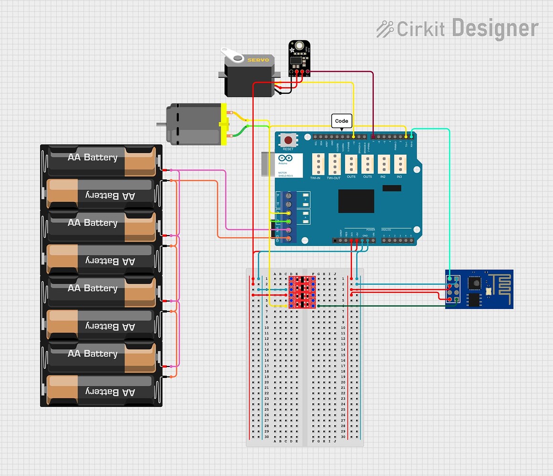Open the Code callout on the Arduino shield

click(341, 121)
